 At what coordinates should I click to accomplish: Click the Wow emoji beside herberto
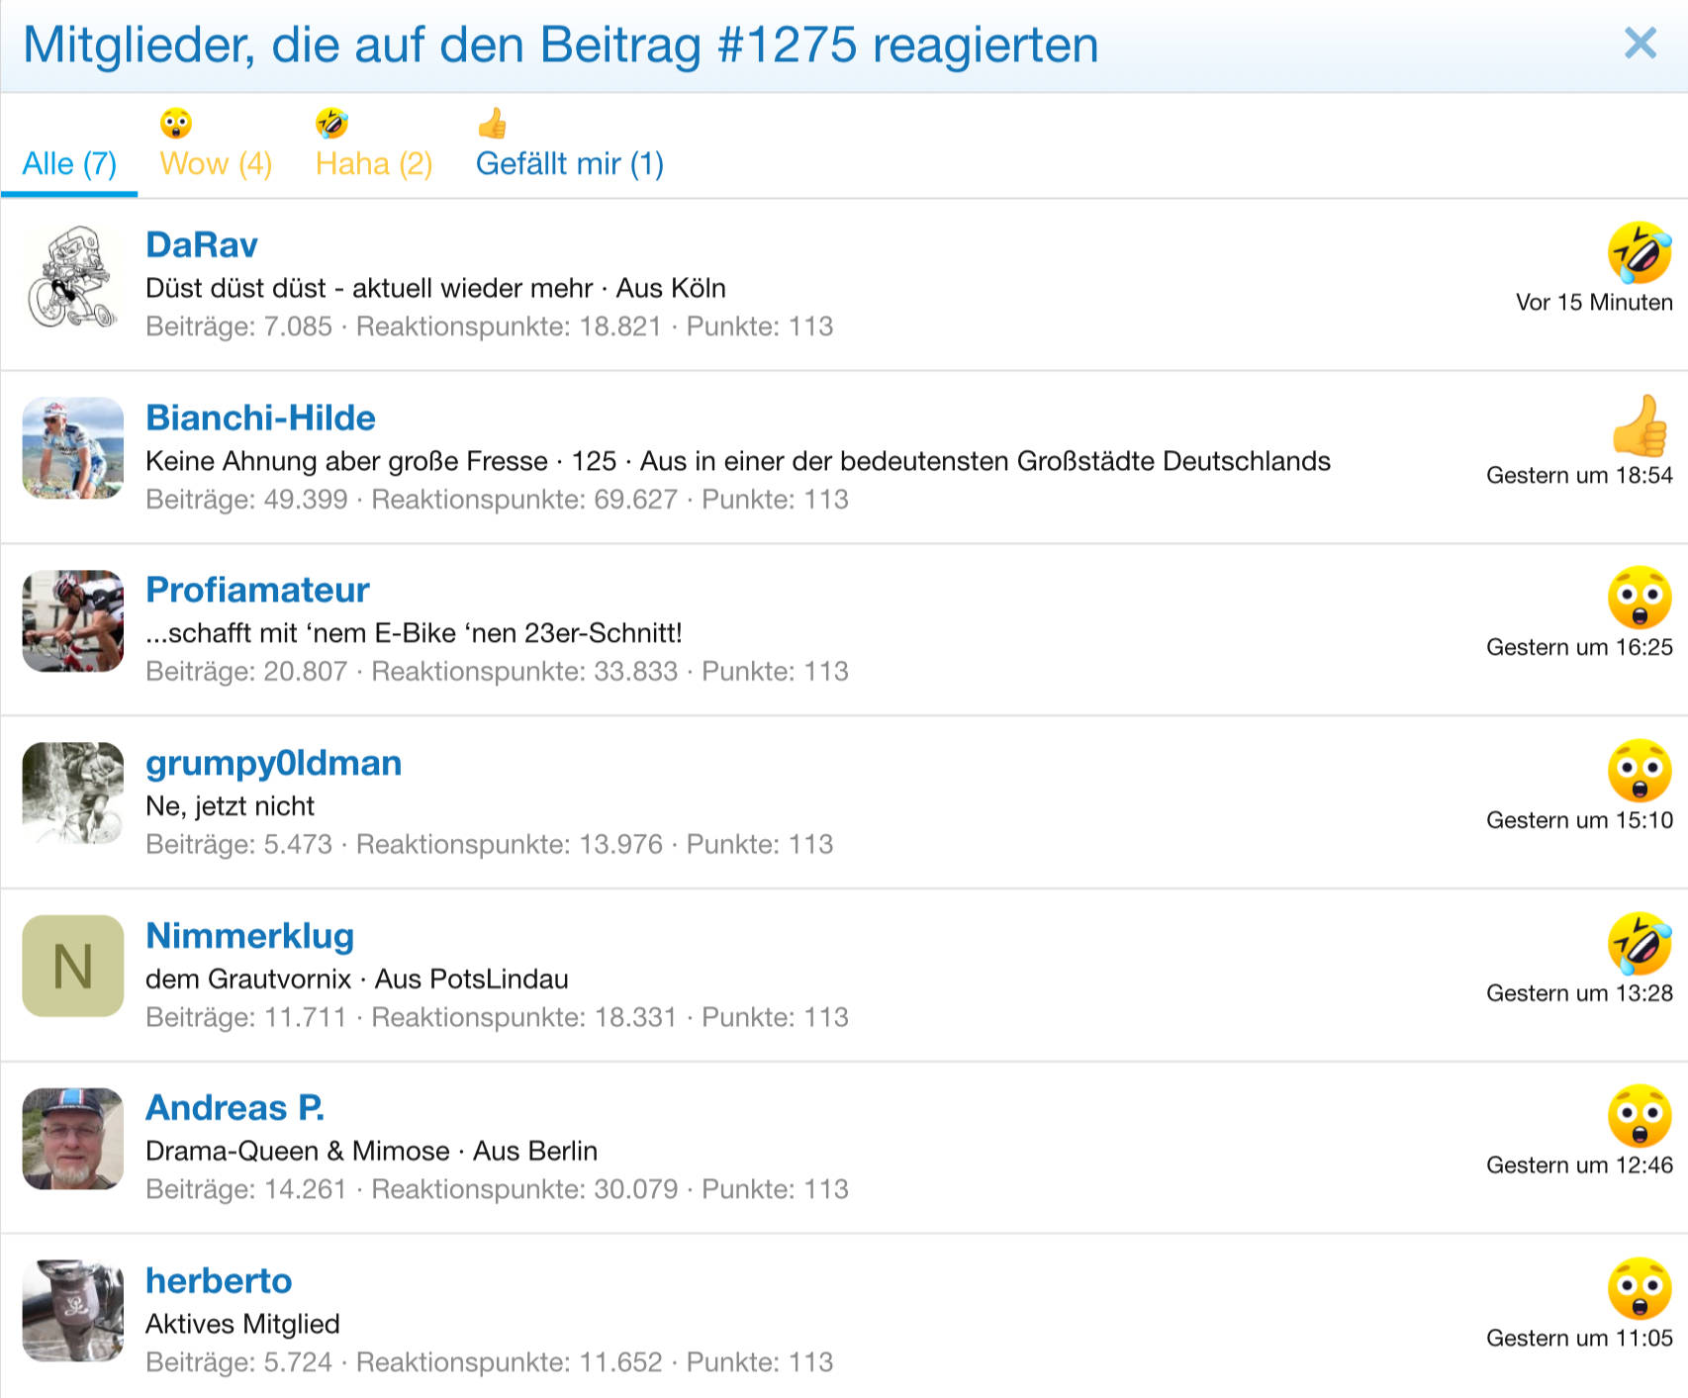click(1639, 1288)
